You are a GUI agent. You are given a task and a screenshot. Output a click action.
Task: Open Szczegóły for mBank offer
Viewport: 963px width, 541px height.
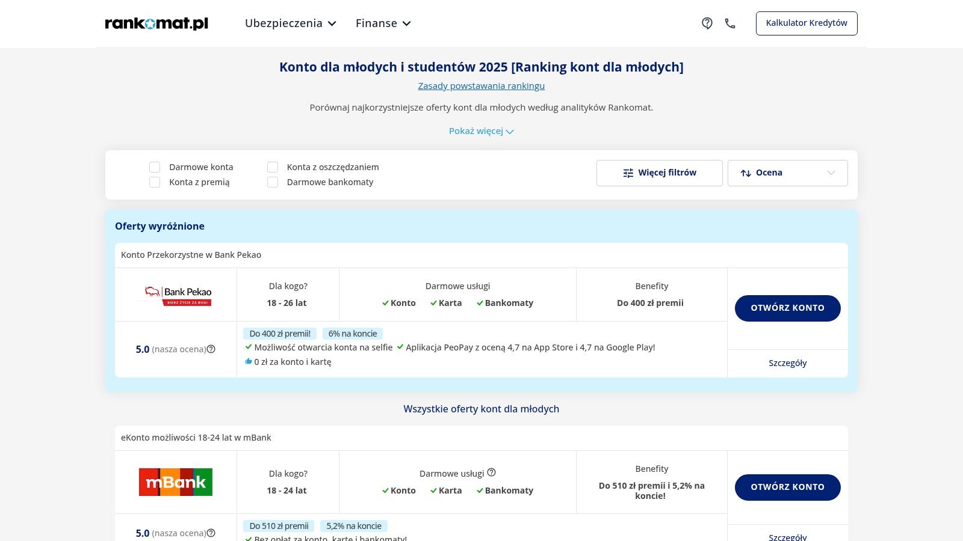click(x=788, y=536)
